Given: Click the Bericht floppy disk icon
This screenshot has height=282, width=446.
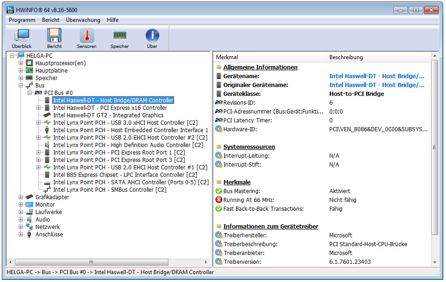Looking at the screenshot, I should tap(54, 38).
